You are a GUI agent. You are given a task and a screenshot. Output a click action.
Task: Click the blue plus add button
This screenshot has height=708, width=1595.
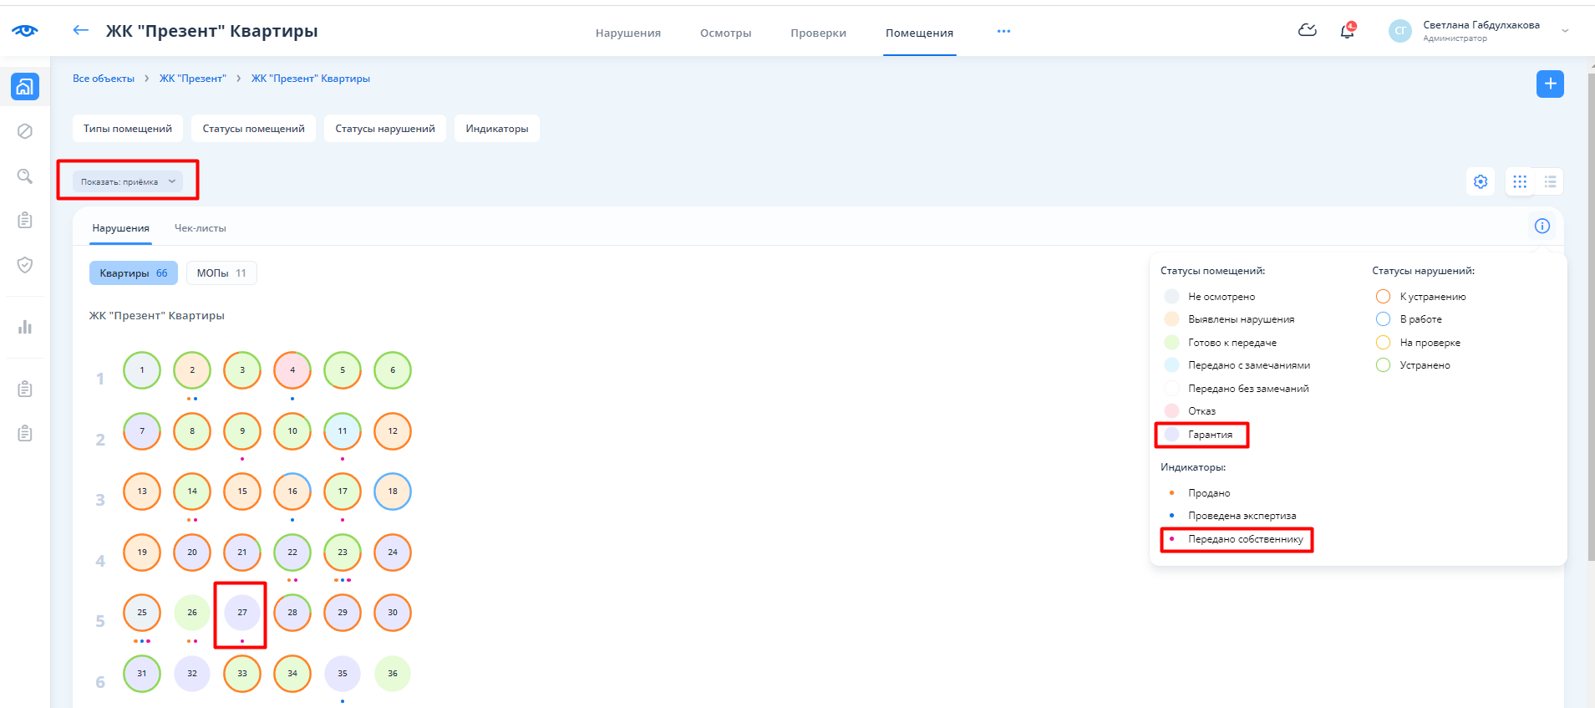pos(1550,84)
